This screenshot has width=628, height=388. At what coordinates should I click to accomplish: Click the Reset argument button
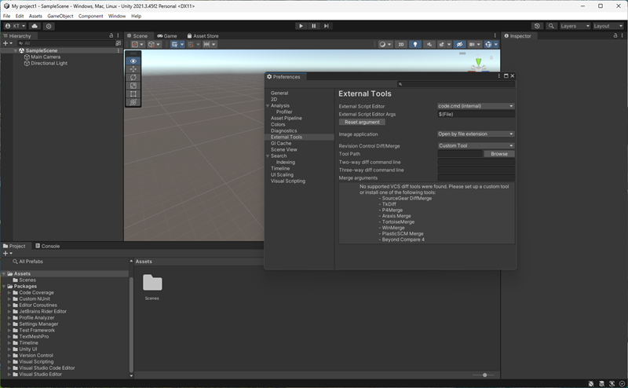click(x=362, y=122)
